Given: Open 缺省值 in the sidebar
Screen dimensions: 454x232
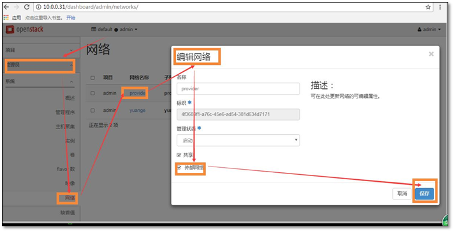Looking at the screenshot, I should tap(68, 213).
